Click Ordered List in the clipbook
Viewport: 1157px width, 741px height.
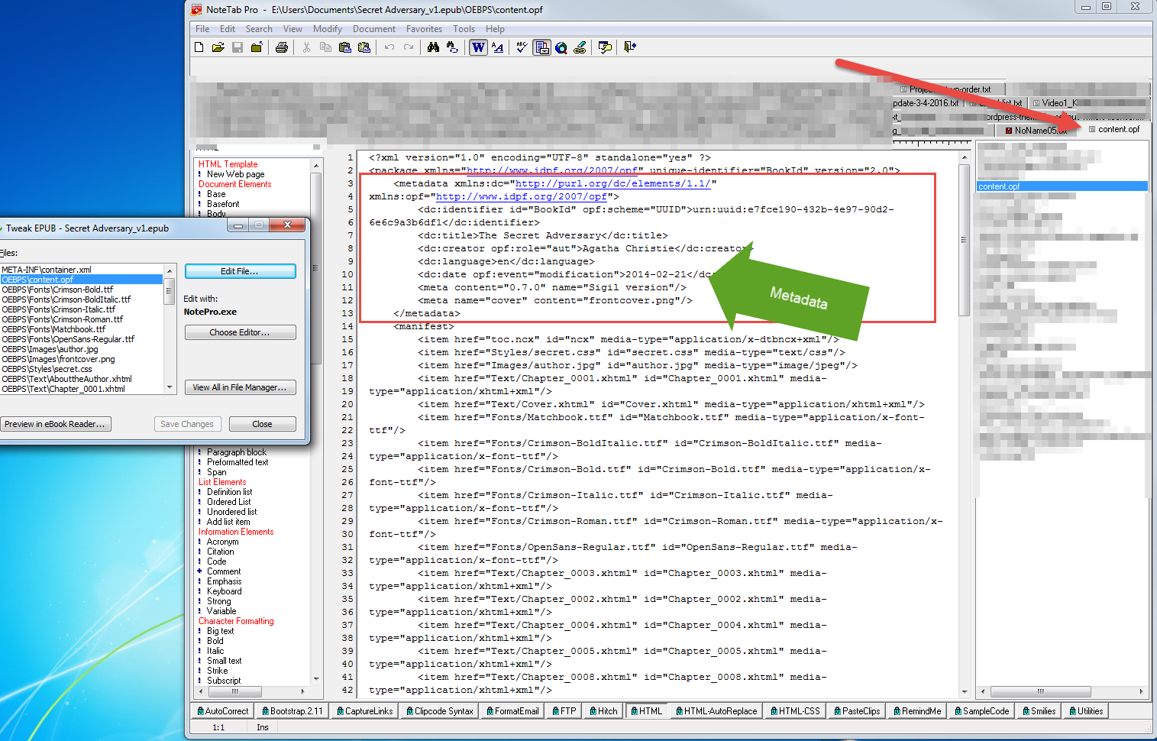click(228, 502)
